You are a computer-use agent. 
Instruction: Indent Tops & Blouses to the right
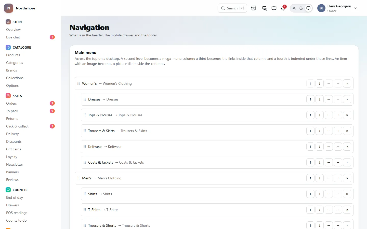[x=338, y=115]
